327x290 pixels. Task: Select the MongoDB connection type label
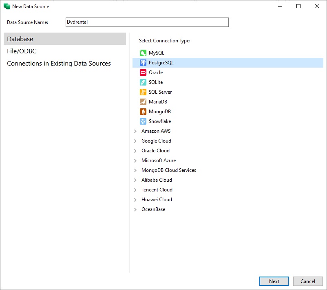[x=160, y=112]
